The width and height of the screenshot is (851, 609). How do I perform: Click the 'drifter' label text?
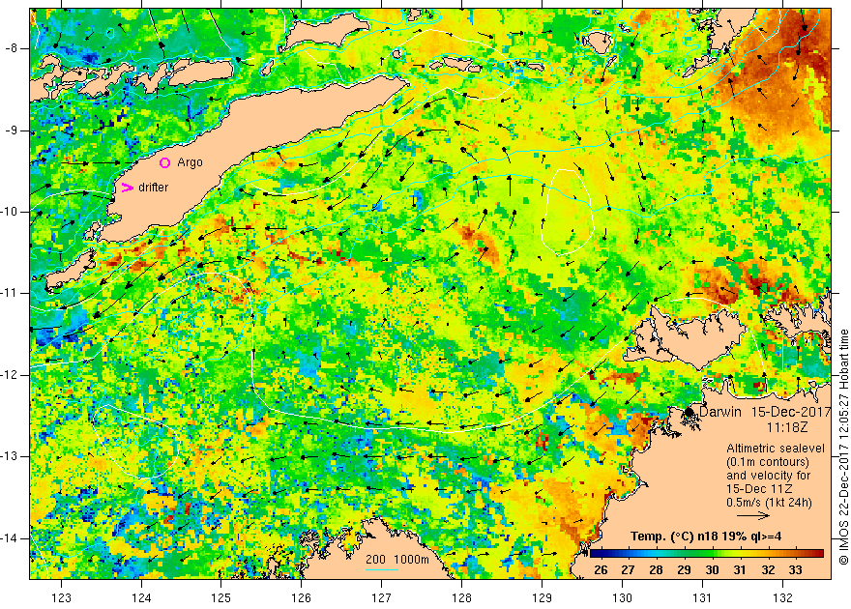153,188
